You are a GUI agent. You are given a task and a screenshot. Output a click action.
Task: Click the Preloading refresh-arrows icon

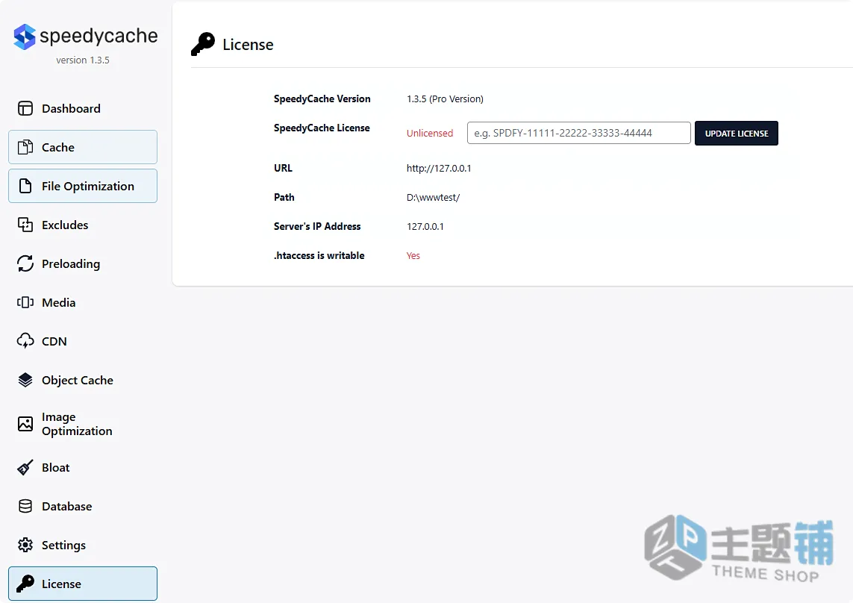[x=25, y=263]
